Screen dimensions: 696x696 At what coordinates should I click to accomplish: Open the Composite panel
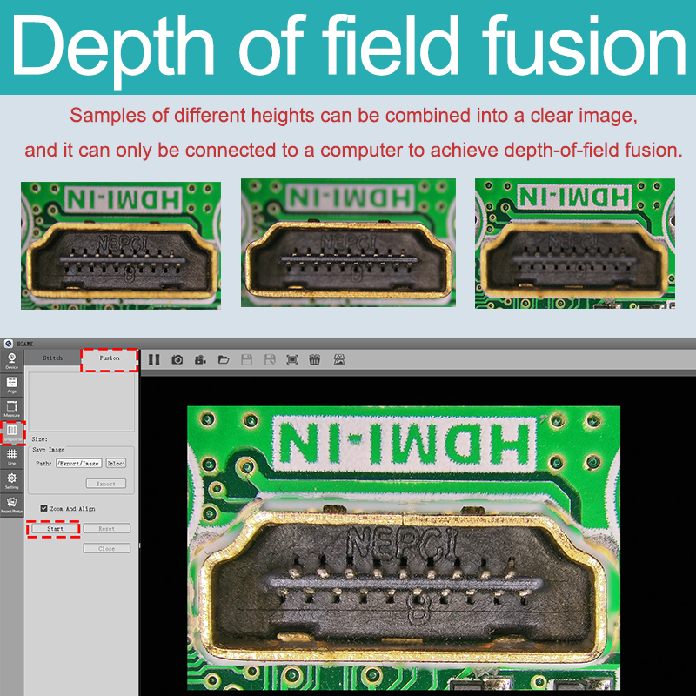point(11,432)
